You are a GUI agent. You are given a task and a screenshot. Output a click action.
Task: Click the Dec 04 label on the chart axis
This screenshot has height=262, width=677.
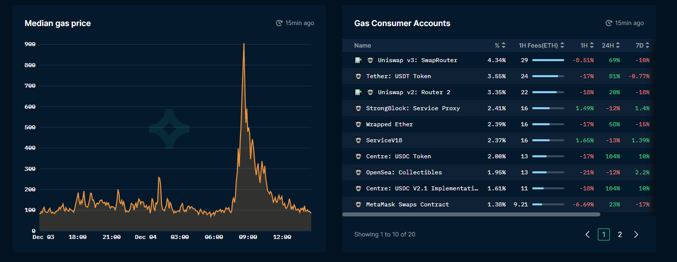click(146, 237)
